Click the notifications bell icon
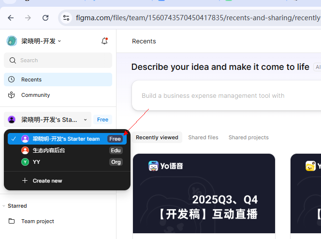The image size is (321, 239). [x=104, y=41]
